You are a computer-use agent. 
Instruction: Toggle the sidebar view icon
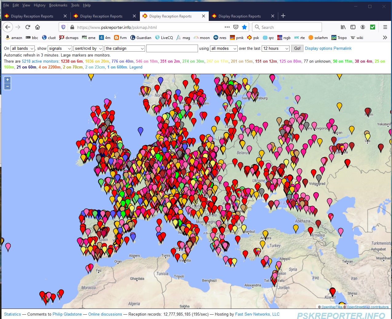353,27
